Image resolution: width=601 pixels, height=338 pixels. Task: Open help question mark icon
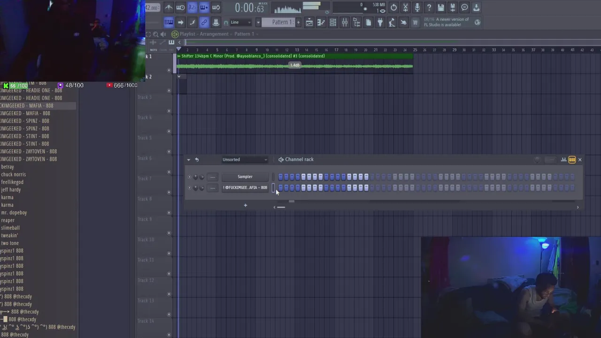pyautogui.click(x=429, y=8)
